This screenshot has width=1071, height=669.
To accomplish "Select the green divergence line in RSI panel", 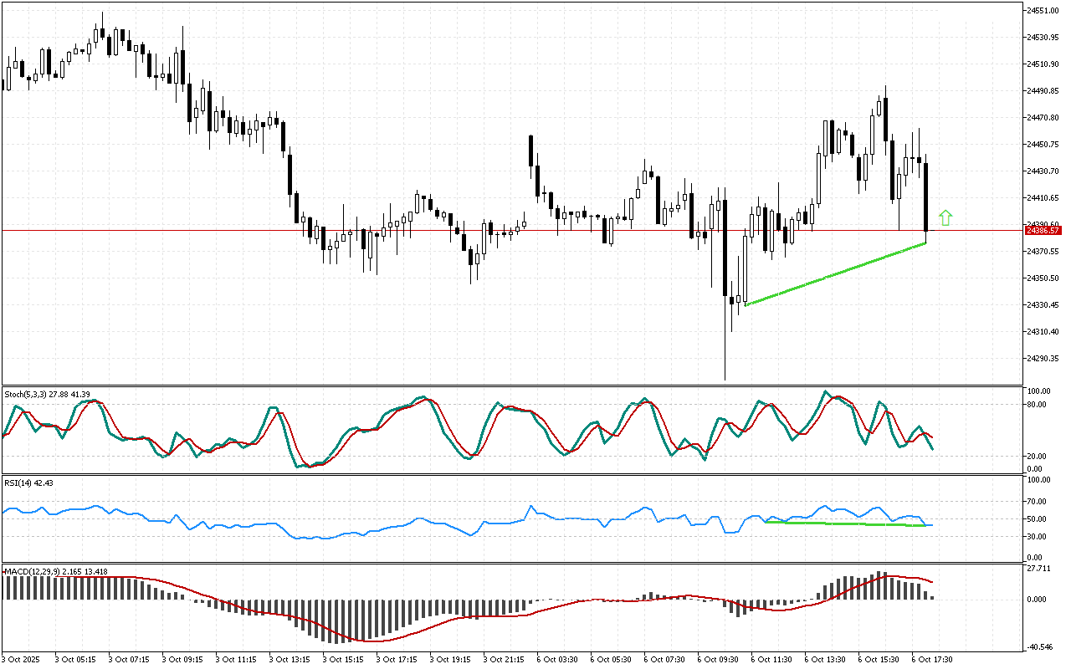I will tap(845, 524).
